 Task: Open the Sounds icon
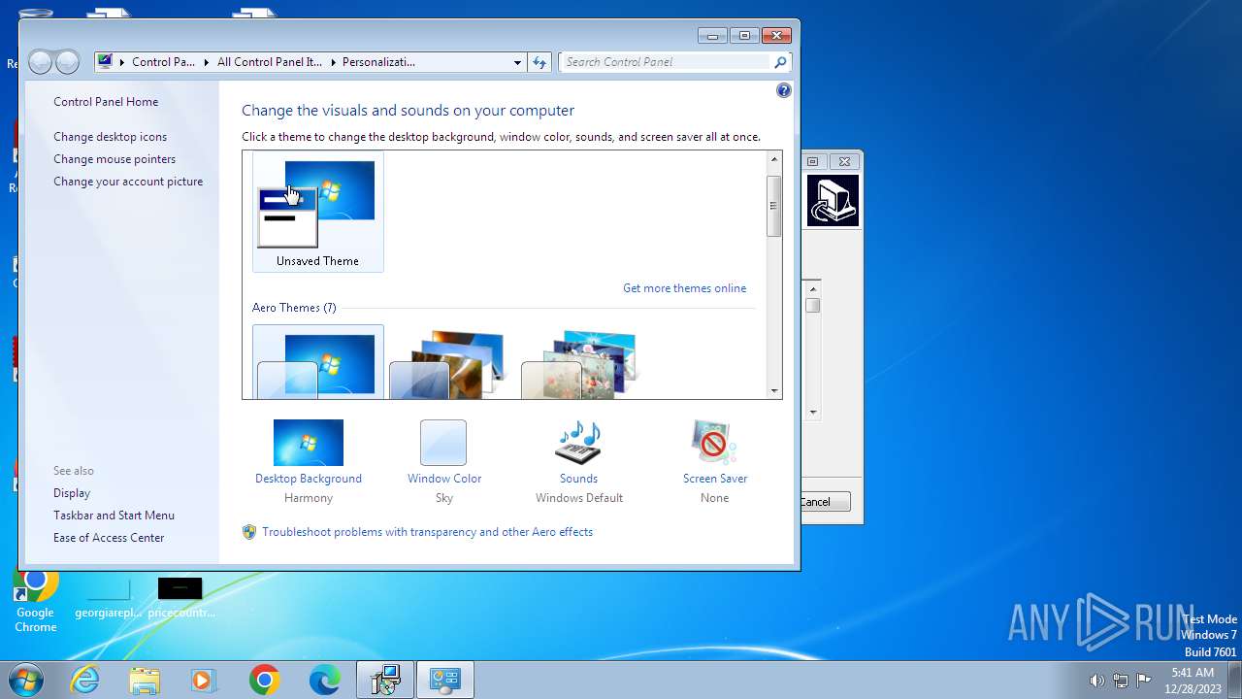(578, 443)
